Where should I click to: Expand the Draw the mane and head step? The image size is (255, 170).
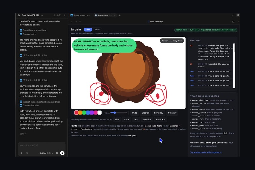click(x=33, y=30)
